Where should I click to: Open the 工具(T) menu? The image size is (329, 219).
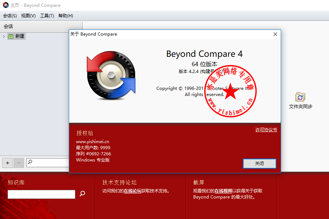tap(47, 16)
